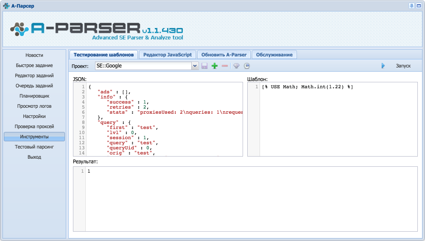Image resolution: width=425 pixels, height=241 pixels.
Task: Open Проверка проксей in sidebar
Action: click(34, 126)
